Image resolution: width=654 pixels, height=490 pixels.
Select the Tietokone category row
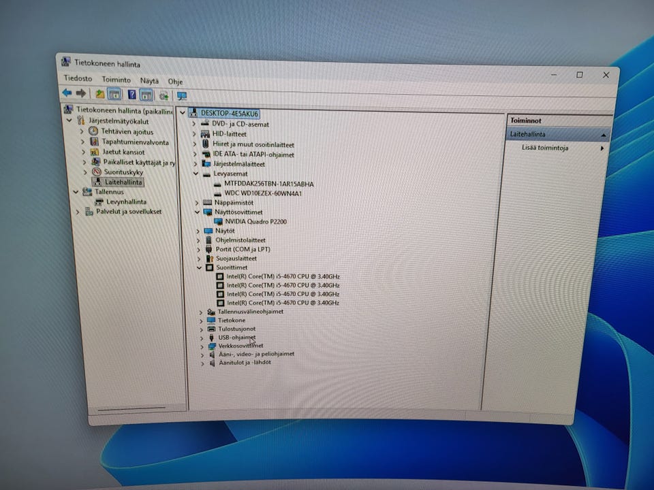coord(232,321)
